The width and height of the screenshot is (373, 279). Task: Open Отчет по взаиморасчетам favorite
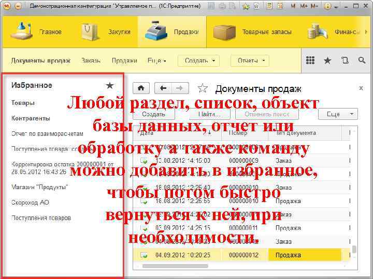tap(47, 134)
